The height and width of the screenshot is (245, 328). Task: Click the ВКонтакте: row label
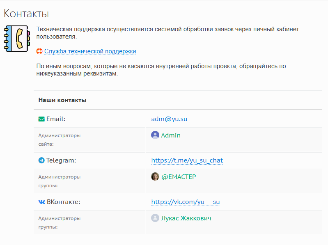[63, 202]
